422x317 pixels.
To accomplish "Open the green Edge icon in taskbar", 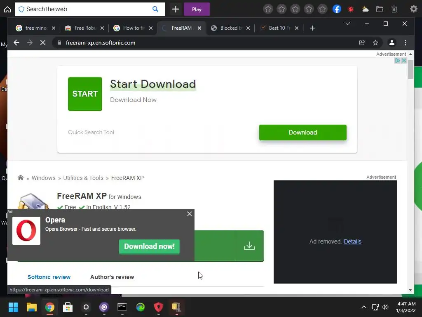I will 140,307.
